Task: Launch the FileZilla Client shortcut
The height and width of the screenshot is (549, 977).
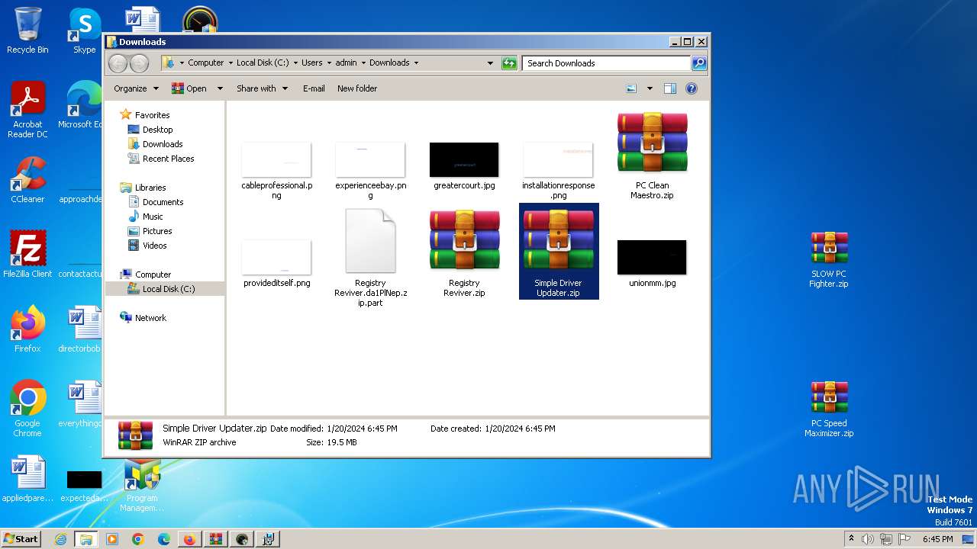Action: (x=27, y=254)
